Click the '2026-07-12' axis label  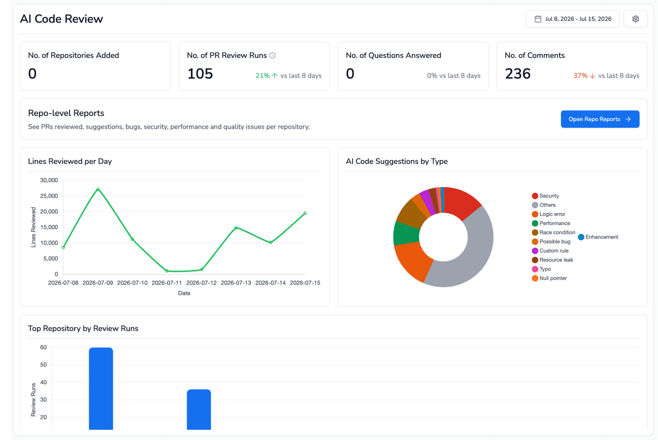click(201, 283)
